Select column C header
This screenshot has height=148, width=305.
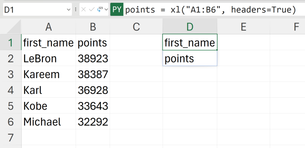[x=136, y=27]
